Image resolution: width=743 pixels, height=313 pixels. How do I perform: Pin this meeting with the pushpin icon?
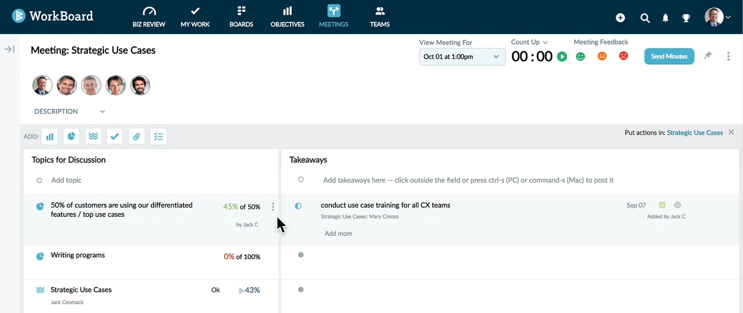point(707,56)
